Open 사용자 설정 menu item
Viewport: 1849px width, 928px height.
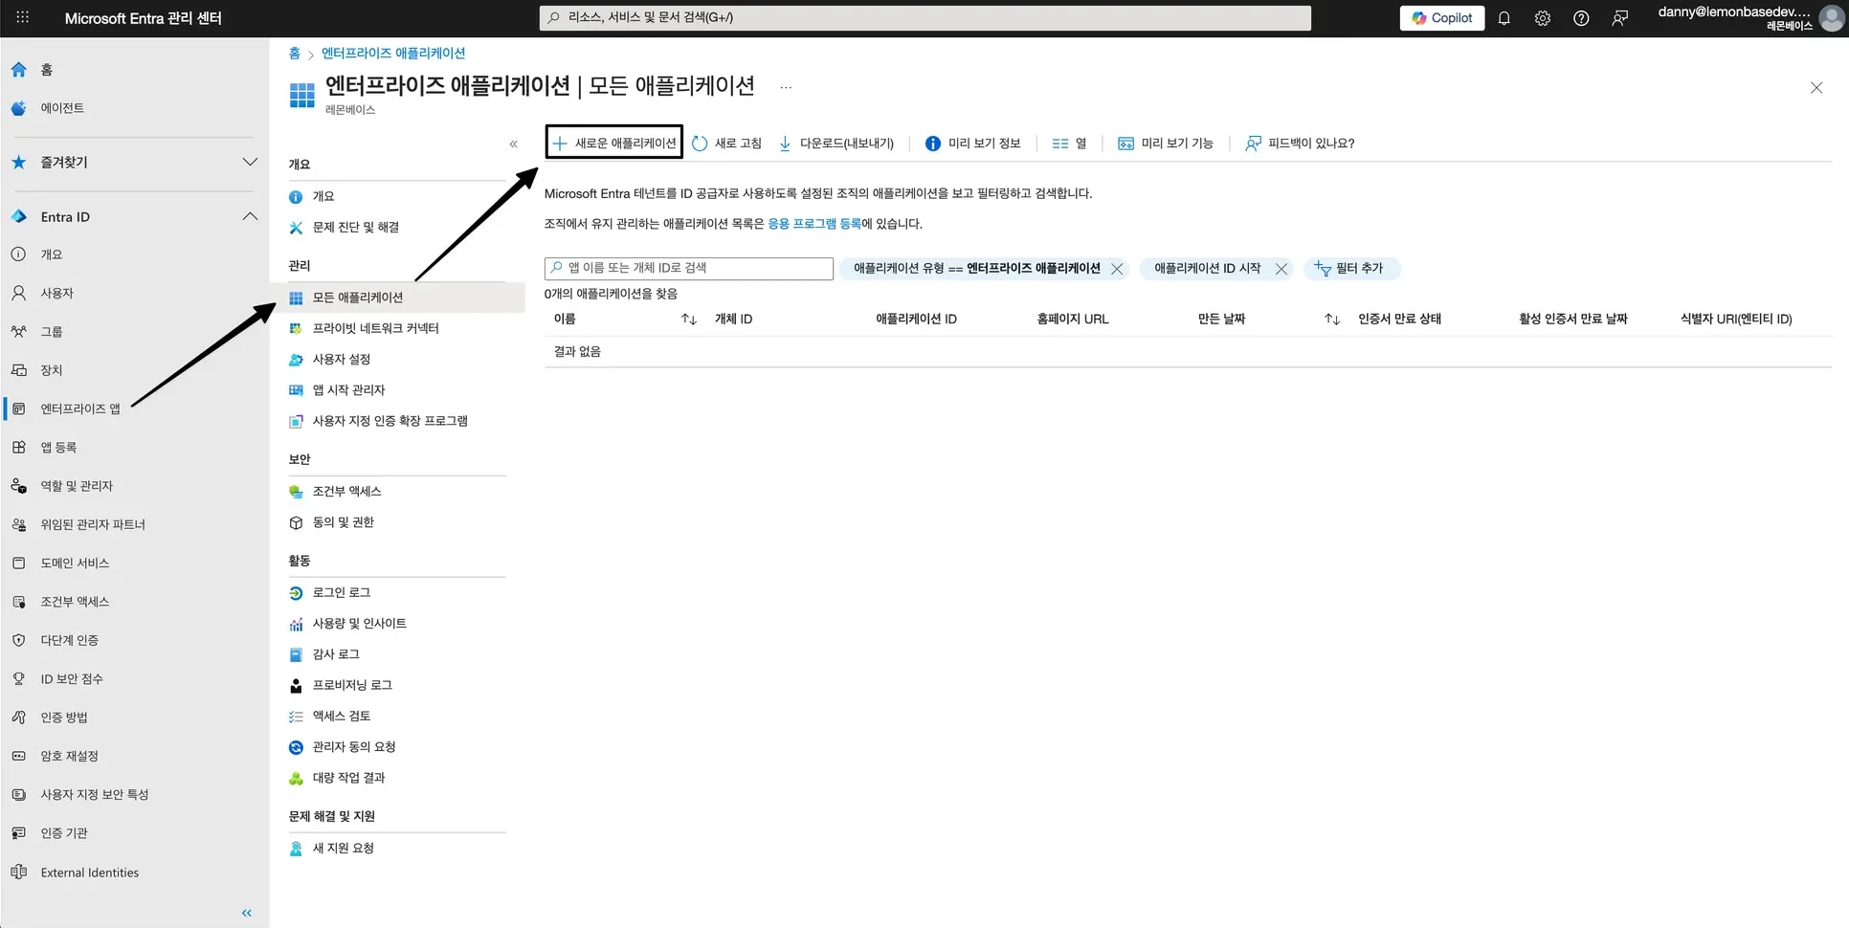tap(341, 359)
